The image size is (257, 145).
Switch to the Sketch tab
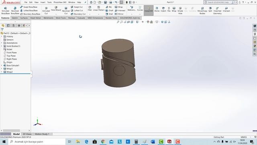[x=15, y=18]
